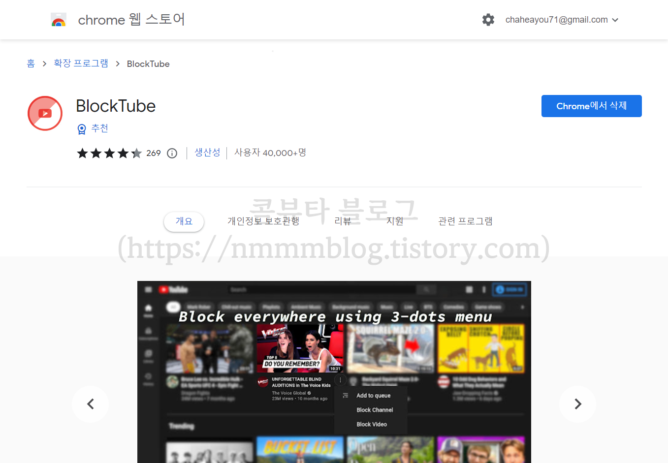668x463 pixels.
Task: Click the Chrome Web Store logo icon
Action: coord(59,20)
